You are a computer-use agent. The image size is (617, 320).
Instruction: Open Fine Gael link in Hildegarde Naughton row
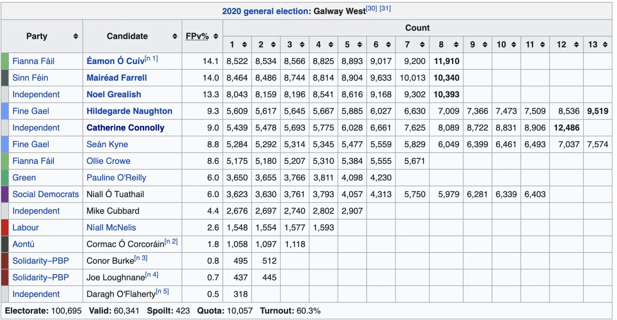[x=30, y=111]
